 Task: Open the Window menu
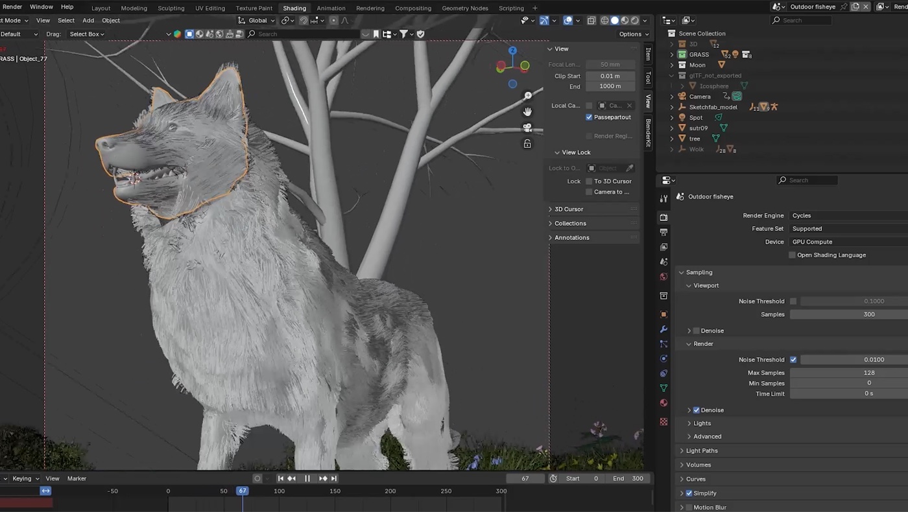[42, 6]
